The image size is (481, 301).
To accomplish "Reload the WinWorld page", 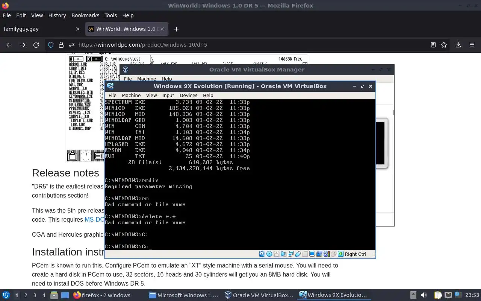I will (36, 45).
